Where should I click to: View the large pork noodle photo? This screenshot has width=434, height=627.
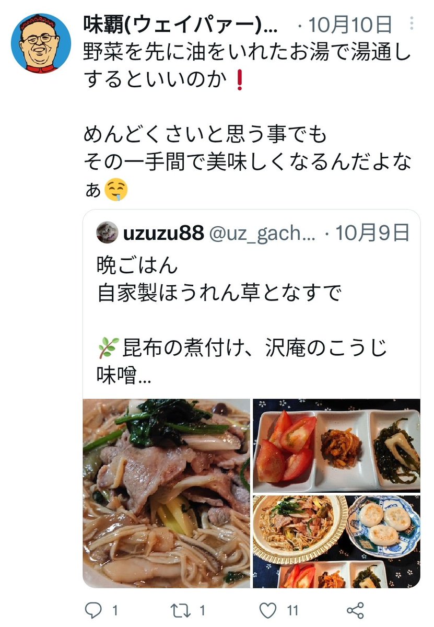tap(167, 493)
